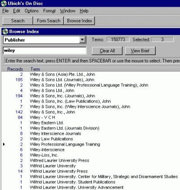This screenshot has height=190, width=180.
Task: Select Wilfred Laurier University Press row
Action: pos(59,161)
